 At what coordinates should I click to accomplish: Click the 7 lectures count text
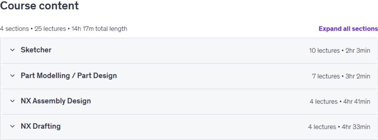[x=326, y=76]
